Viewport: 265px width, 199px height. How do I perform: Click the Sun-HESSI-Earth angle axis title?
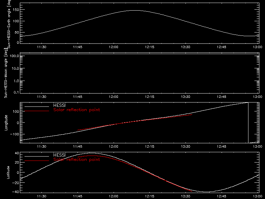pos(9,24)
